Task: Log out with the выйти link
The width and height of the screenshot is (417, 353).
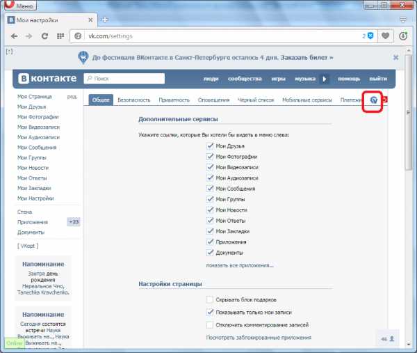Action: [378, 79]
